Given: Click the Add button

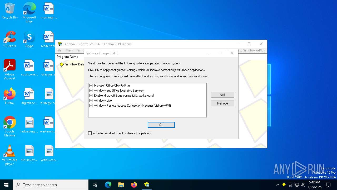Looking at the screenshot, I should click(222, 95).
